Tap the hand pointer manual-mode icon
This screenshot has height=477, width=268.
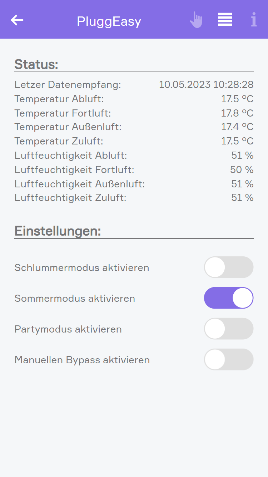click(x=196, y=20)
